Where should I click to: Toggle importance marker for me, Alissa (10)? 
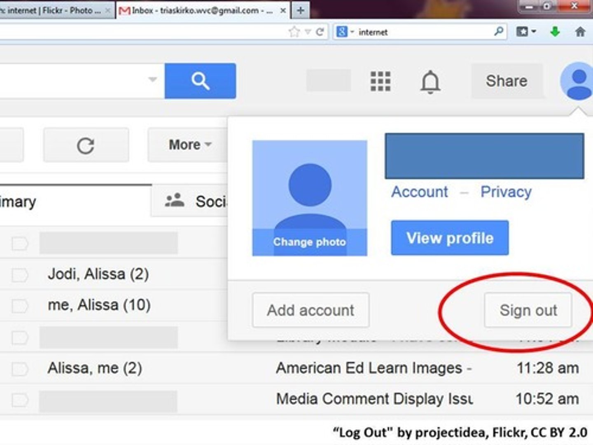[x=19, y=306]
